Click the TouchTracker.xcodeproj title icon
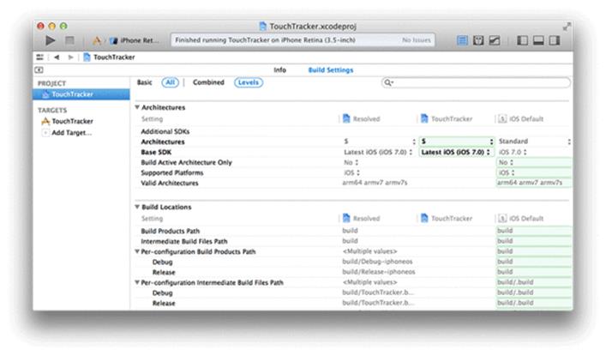Image resolution: width=606 pixels, height=356 pixels. point(263,27)
